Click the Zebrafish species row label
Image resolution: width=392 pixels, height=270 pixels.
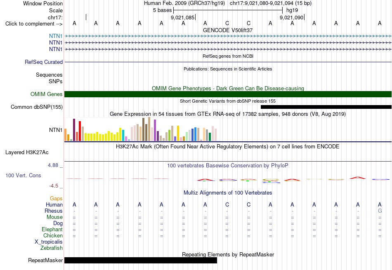[52, 248]
